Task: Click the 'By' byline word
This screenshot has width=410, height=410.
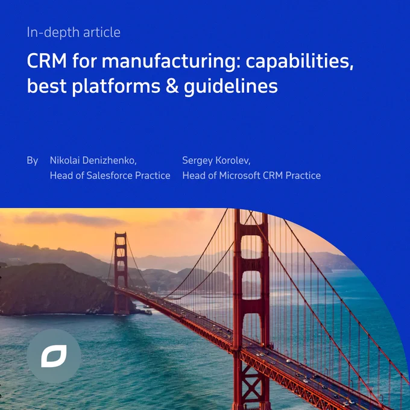Action: click(x=33, y=160)
